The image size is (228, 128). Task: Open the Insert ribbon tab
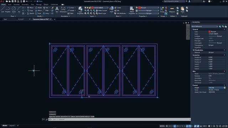coord(10,5)
